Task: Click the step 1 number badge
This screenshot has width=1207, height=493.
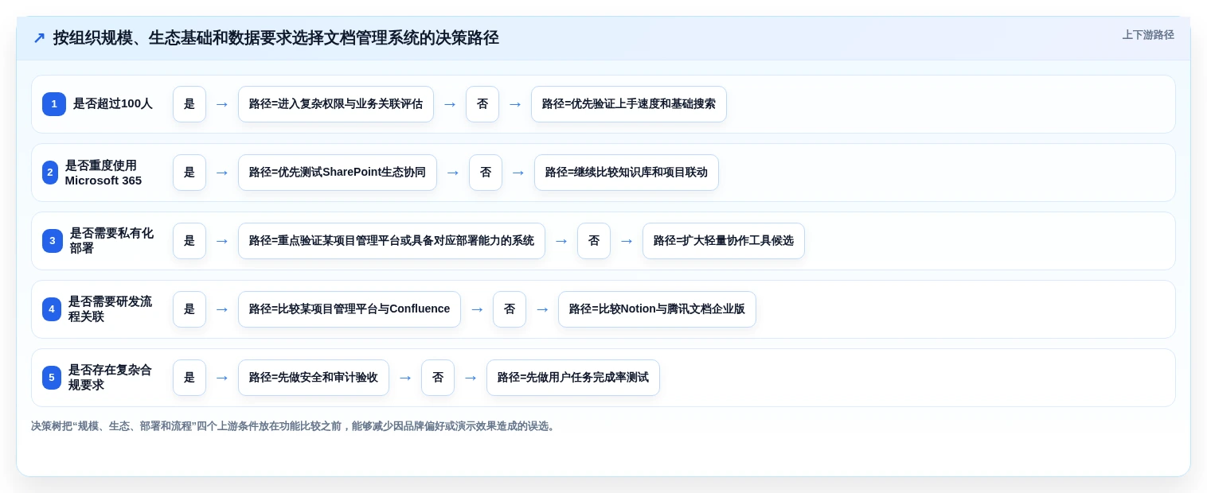Action: [54, 104]
